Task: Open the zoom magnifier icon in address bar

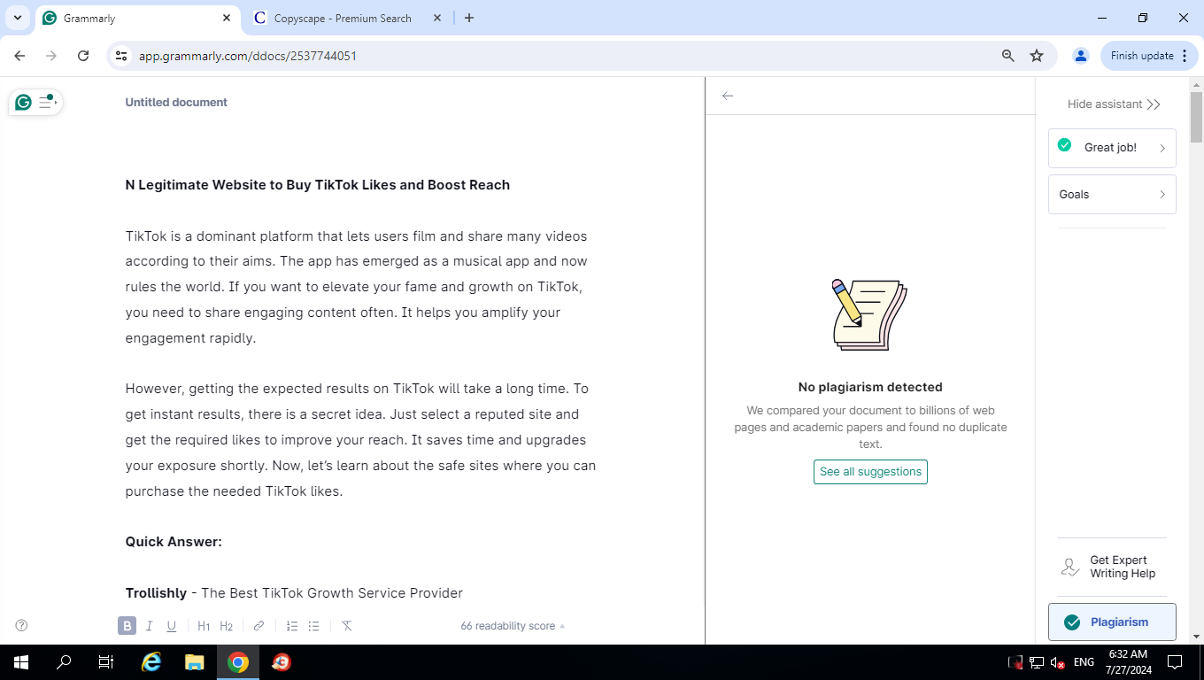Action: coord(1007,56)
